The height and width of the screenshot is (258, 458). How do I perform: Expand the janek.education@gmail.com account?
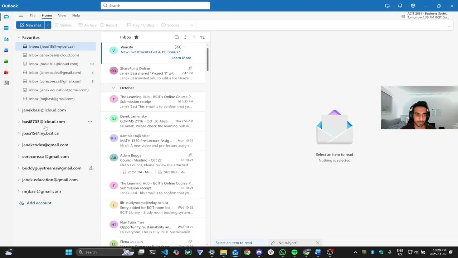(19, 180)
